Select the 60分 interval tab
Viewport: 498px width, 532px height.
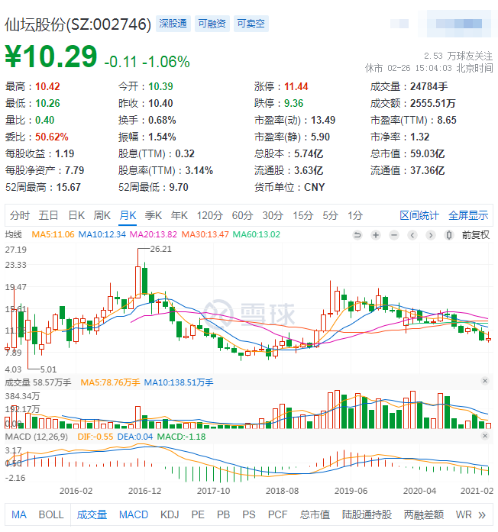point(242,215)
